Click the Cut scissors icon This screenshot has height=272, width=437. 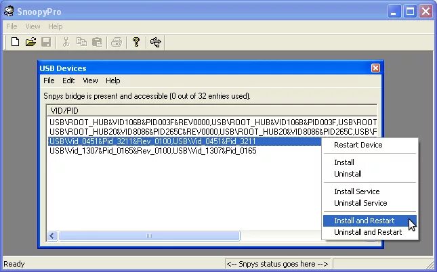[x=66, y=42]
